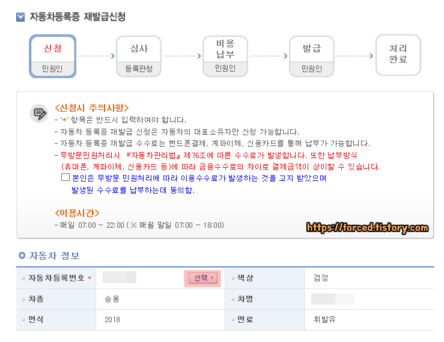Click the 선택 button for vehicle number
This screenshot has width=444, height=342.
[202, 278]
